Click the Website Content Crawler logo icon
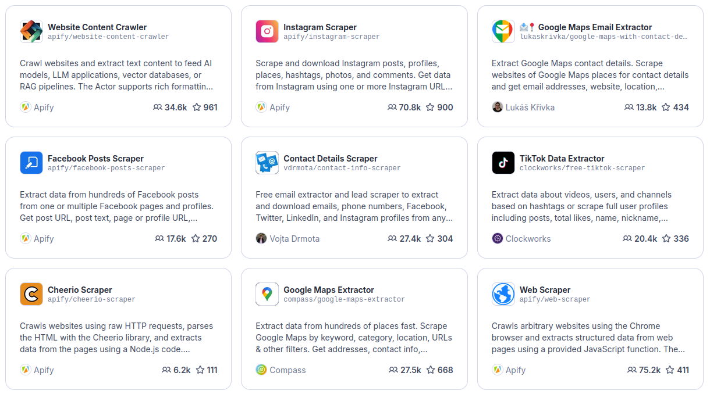Image resolution: width=710 pixels, height=394 pixels. coord(31,31)
